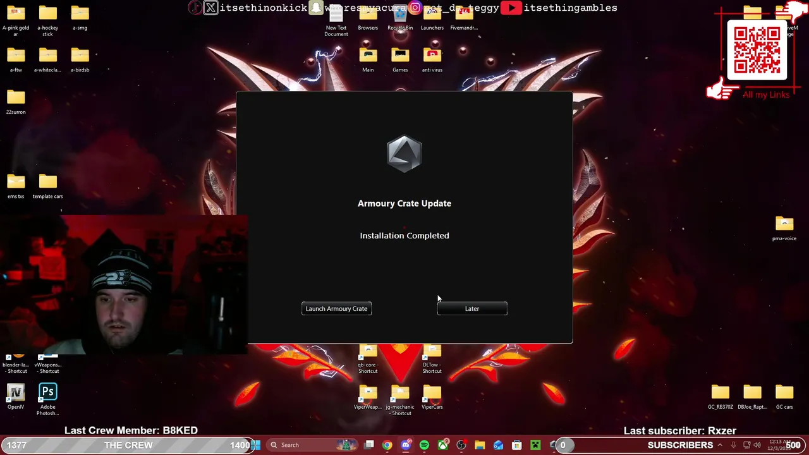
Task: Open Minecraft from the taskbar
Action: pyautogui.click(x=535, y=445)
